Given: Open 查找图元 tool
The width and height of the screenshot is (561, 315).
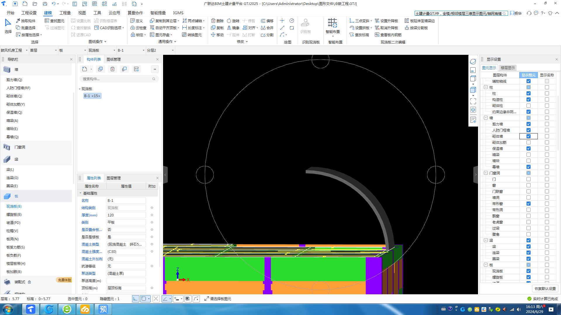Looking at the screenshot, I should pos(55,21).
